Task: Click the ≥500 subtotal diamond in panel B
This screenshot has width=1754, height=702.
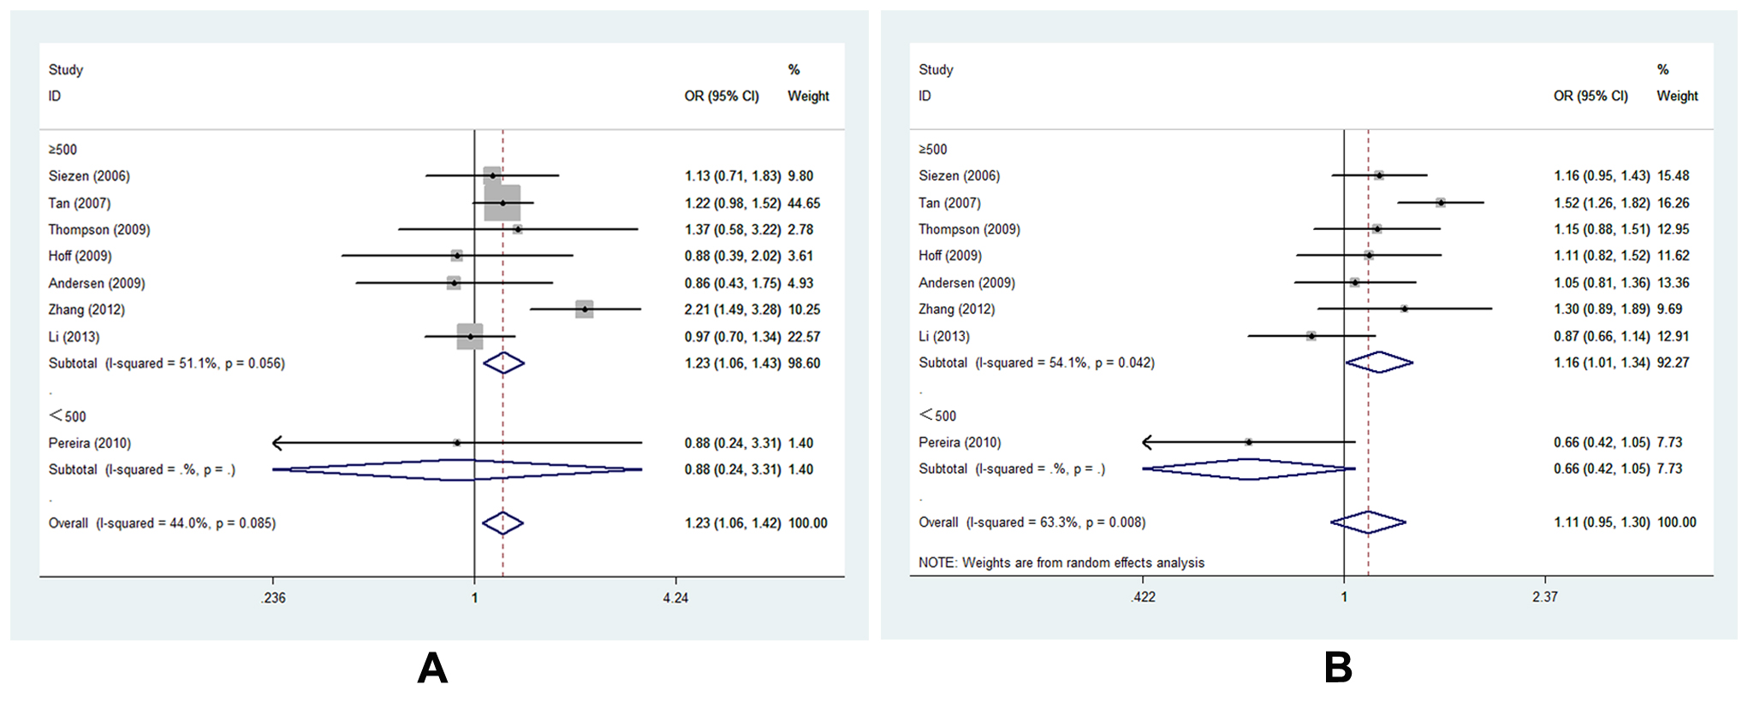Action: [1378, 363]
